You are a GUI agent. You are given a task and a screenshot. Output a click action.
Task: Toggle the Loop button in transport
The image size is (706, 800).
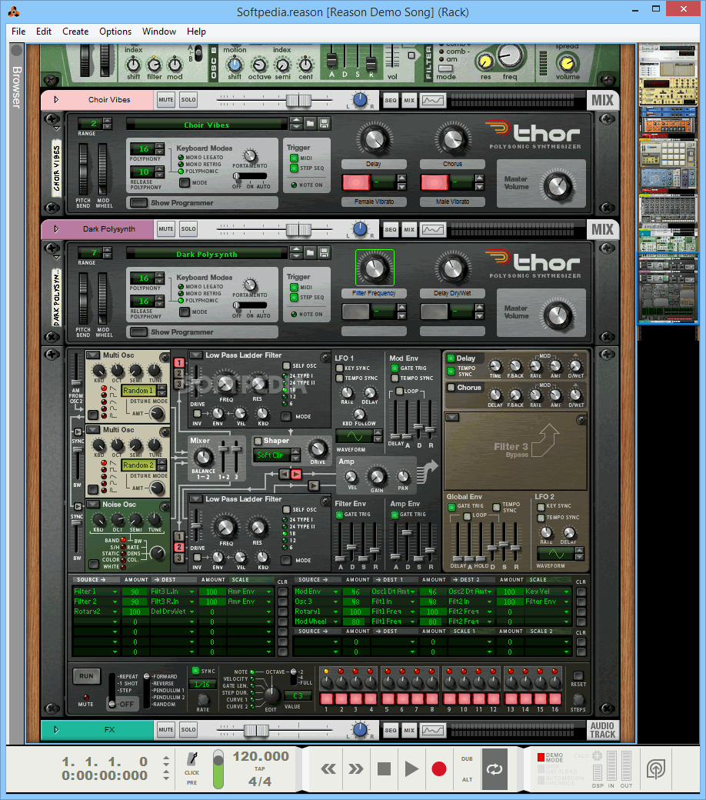pyautogui.click(x=495, y=769)
